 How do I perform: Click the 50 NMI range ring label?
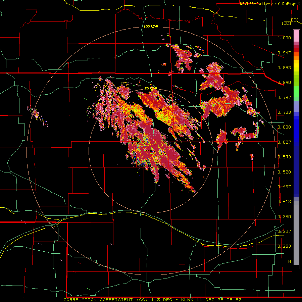[x=151, y=89]
